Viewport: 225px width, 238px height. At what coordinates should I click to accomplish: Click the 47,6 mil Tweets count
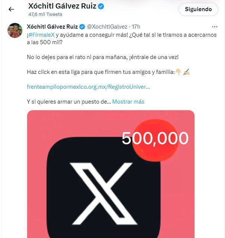click(45, 14)
